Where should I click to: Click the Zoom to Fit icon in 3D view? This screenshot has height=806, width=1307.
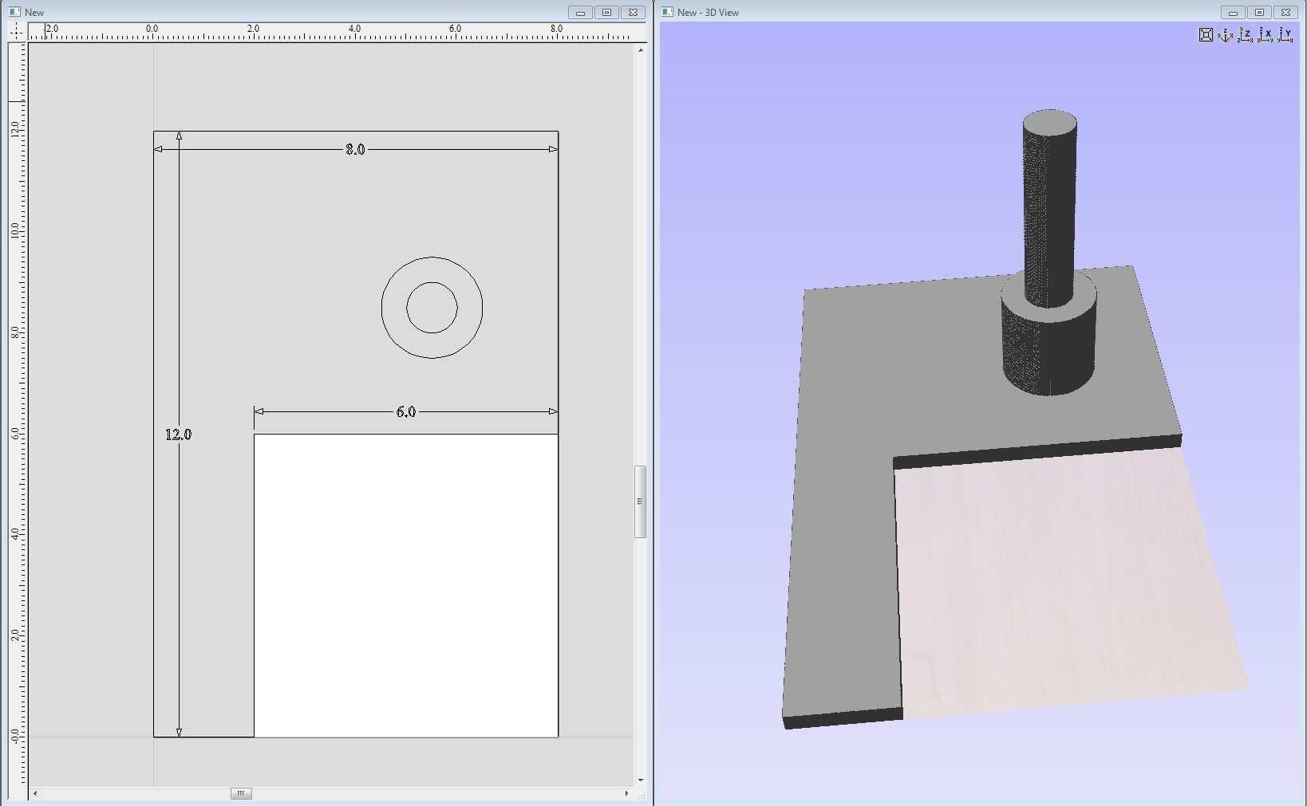point(1206,34)
